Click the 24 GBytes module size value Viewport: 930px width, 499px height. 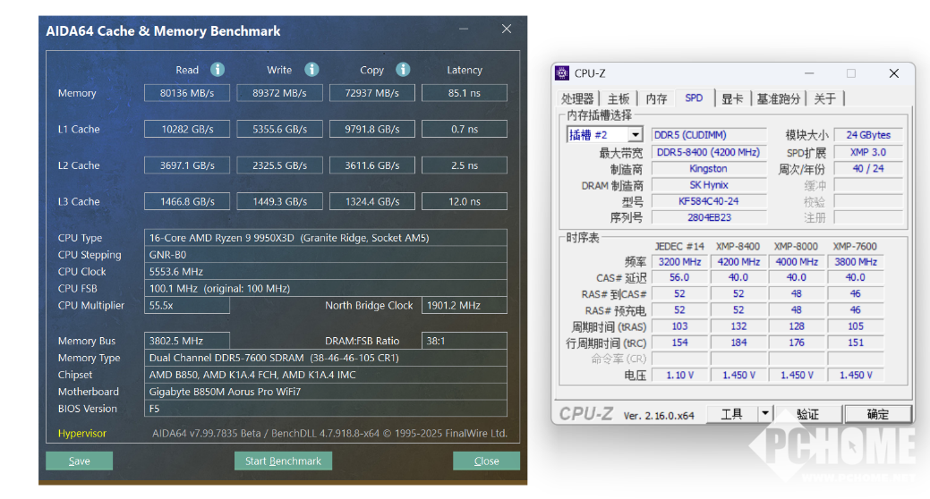[868, 135]
